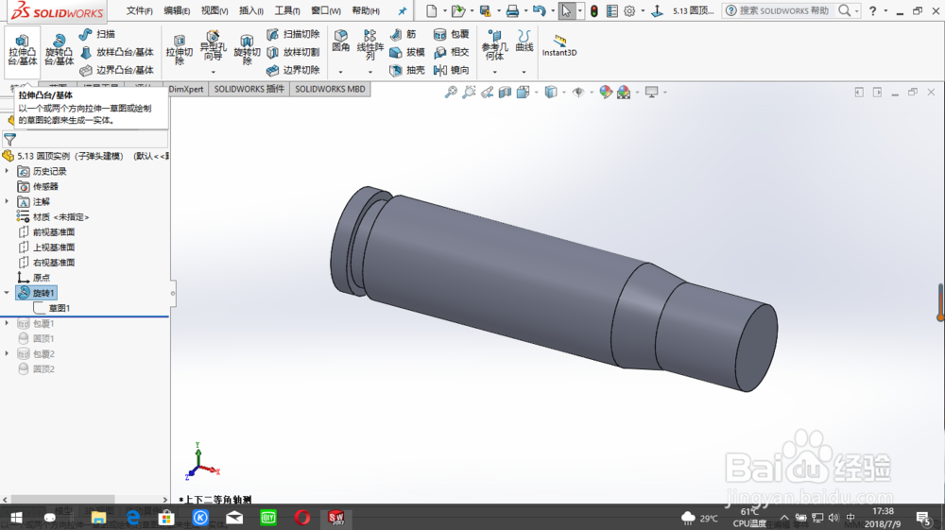Choose the Intersect (相交) tool
This screenshot has width=945, height=530.
point(452,52)
